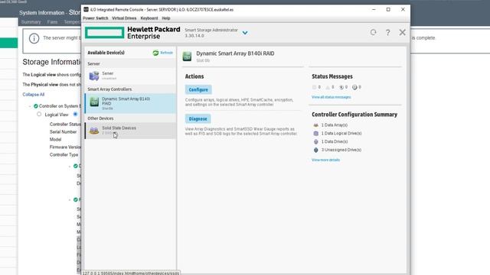Close Smart Storage Administrator with X icon
This screenshot has width=490, height=275.
[x=402, y=32]
